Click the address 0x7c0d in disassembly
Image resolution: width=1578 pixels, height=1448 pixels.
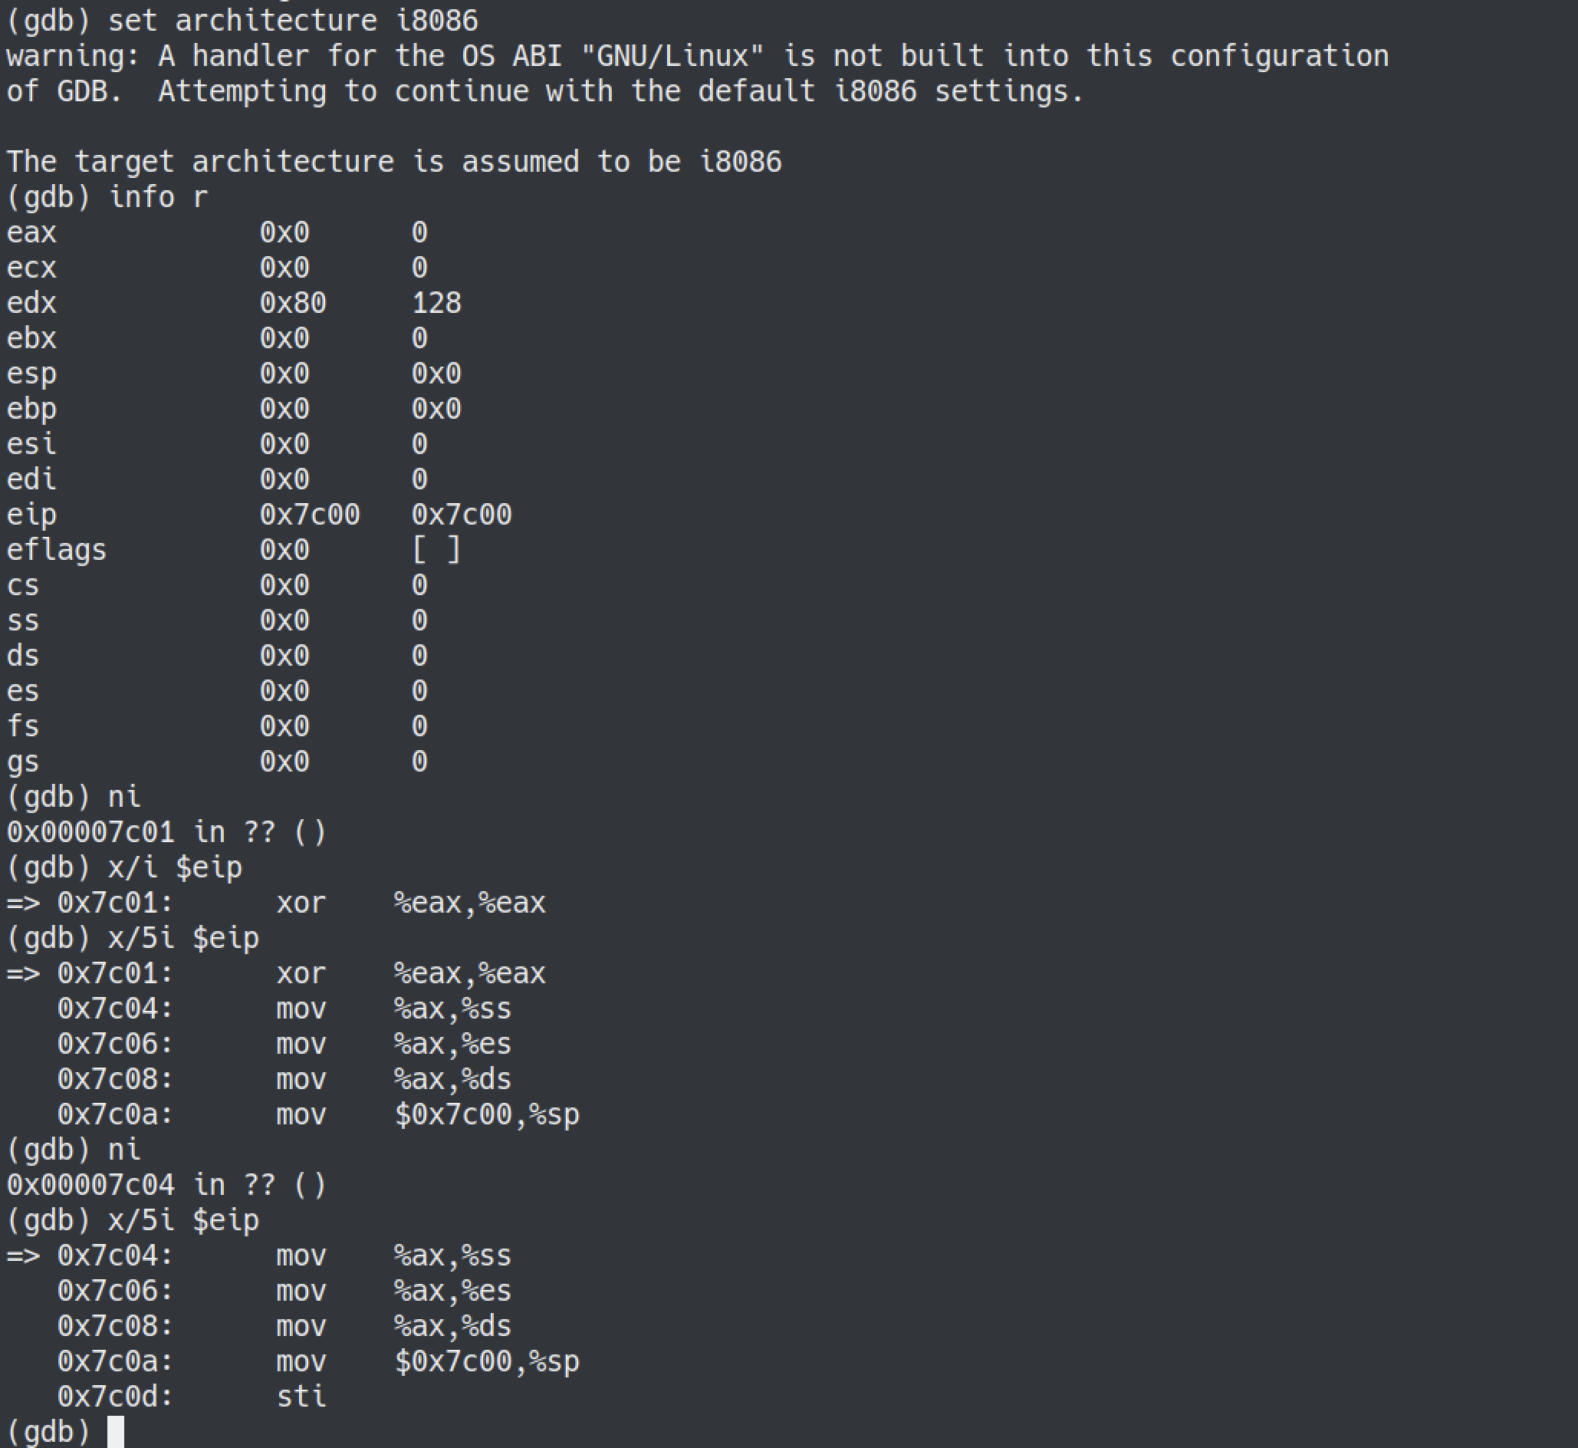point(114,1396)
